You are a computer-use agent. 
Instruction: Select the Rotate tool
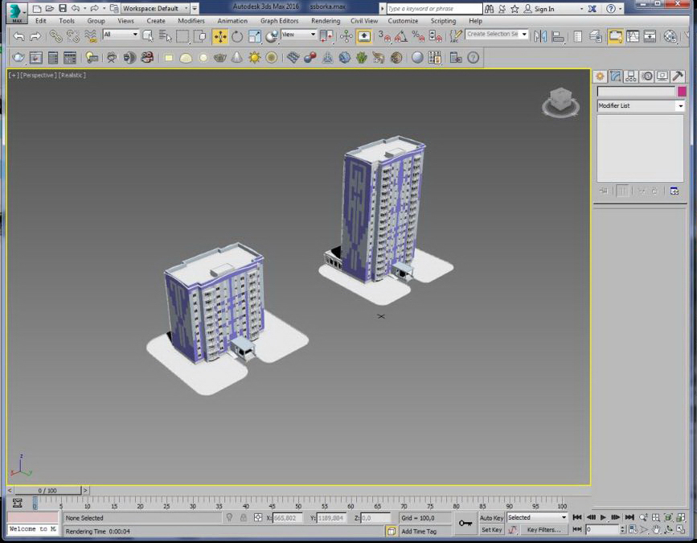[237, 36]
